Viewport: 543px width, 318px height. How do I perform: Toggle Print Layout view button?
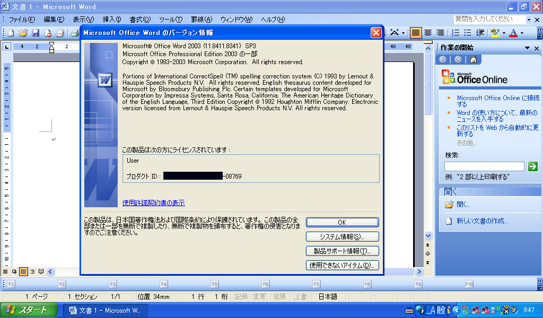point(23,272)
